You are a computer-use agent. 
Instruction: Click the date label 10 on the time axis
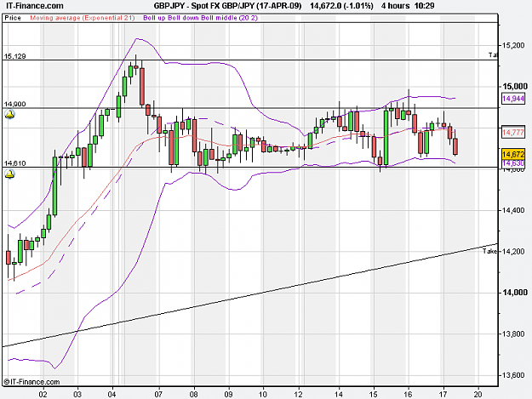[x=263, y=394]
